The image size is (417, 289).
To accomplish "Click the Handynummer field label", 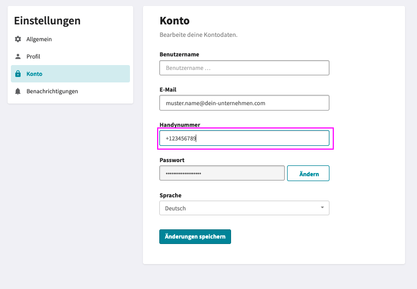I will click(180, 125).
